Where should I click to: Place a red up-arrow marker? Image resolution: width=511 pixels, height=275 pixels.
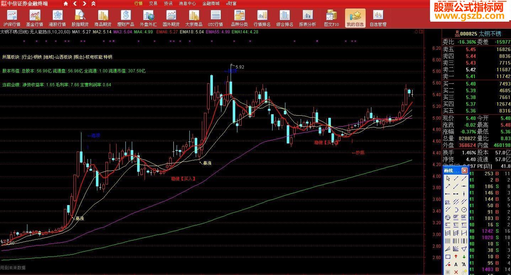click(456, 257)
